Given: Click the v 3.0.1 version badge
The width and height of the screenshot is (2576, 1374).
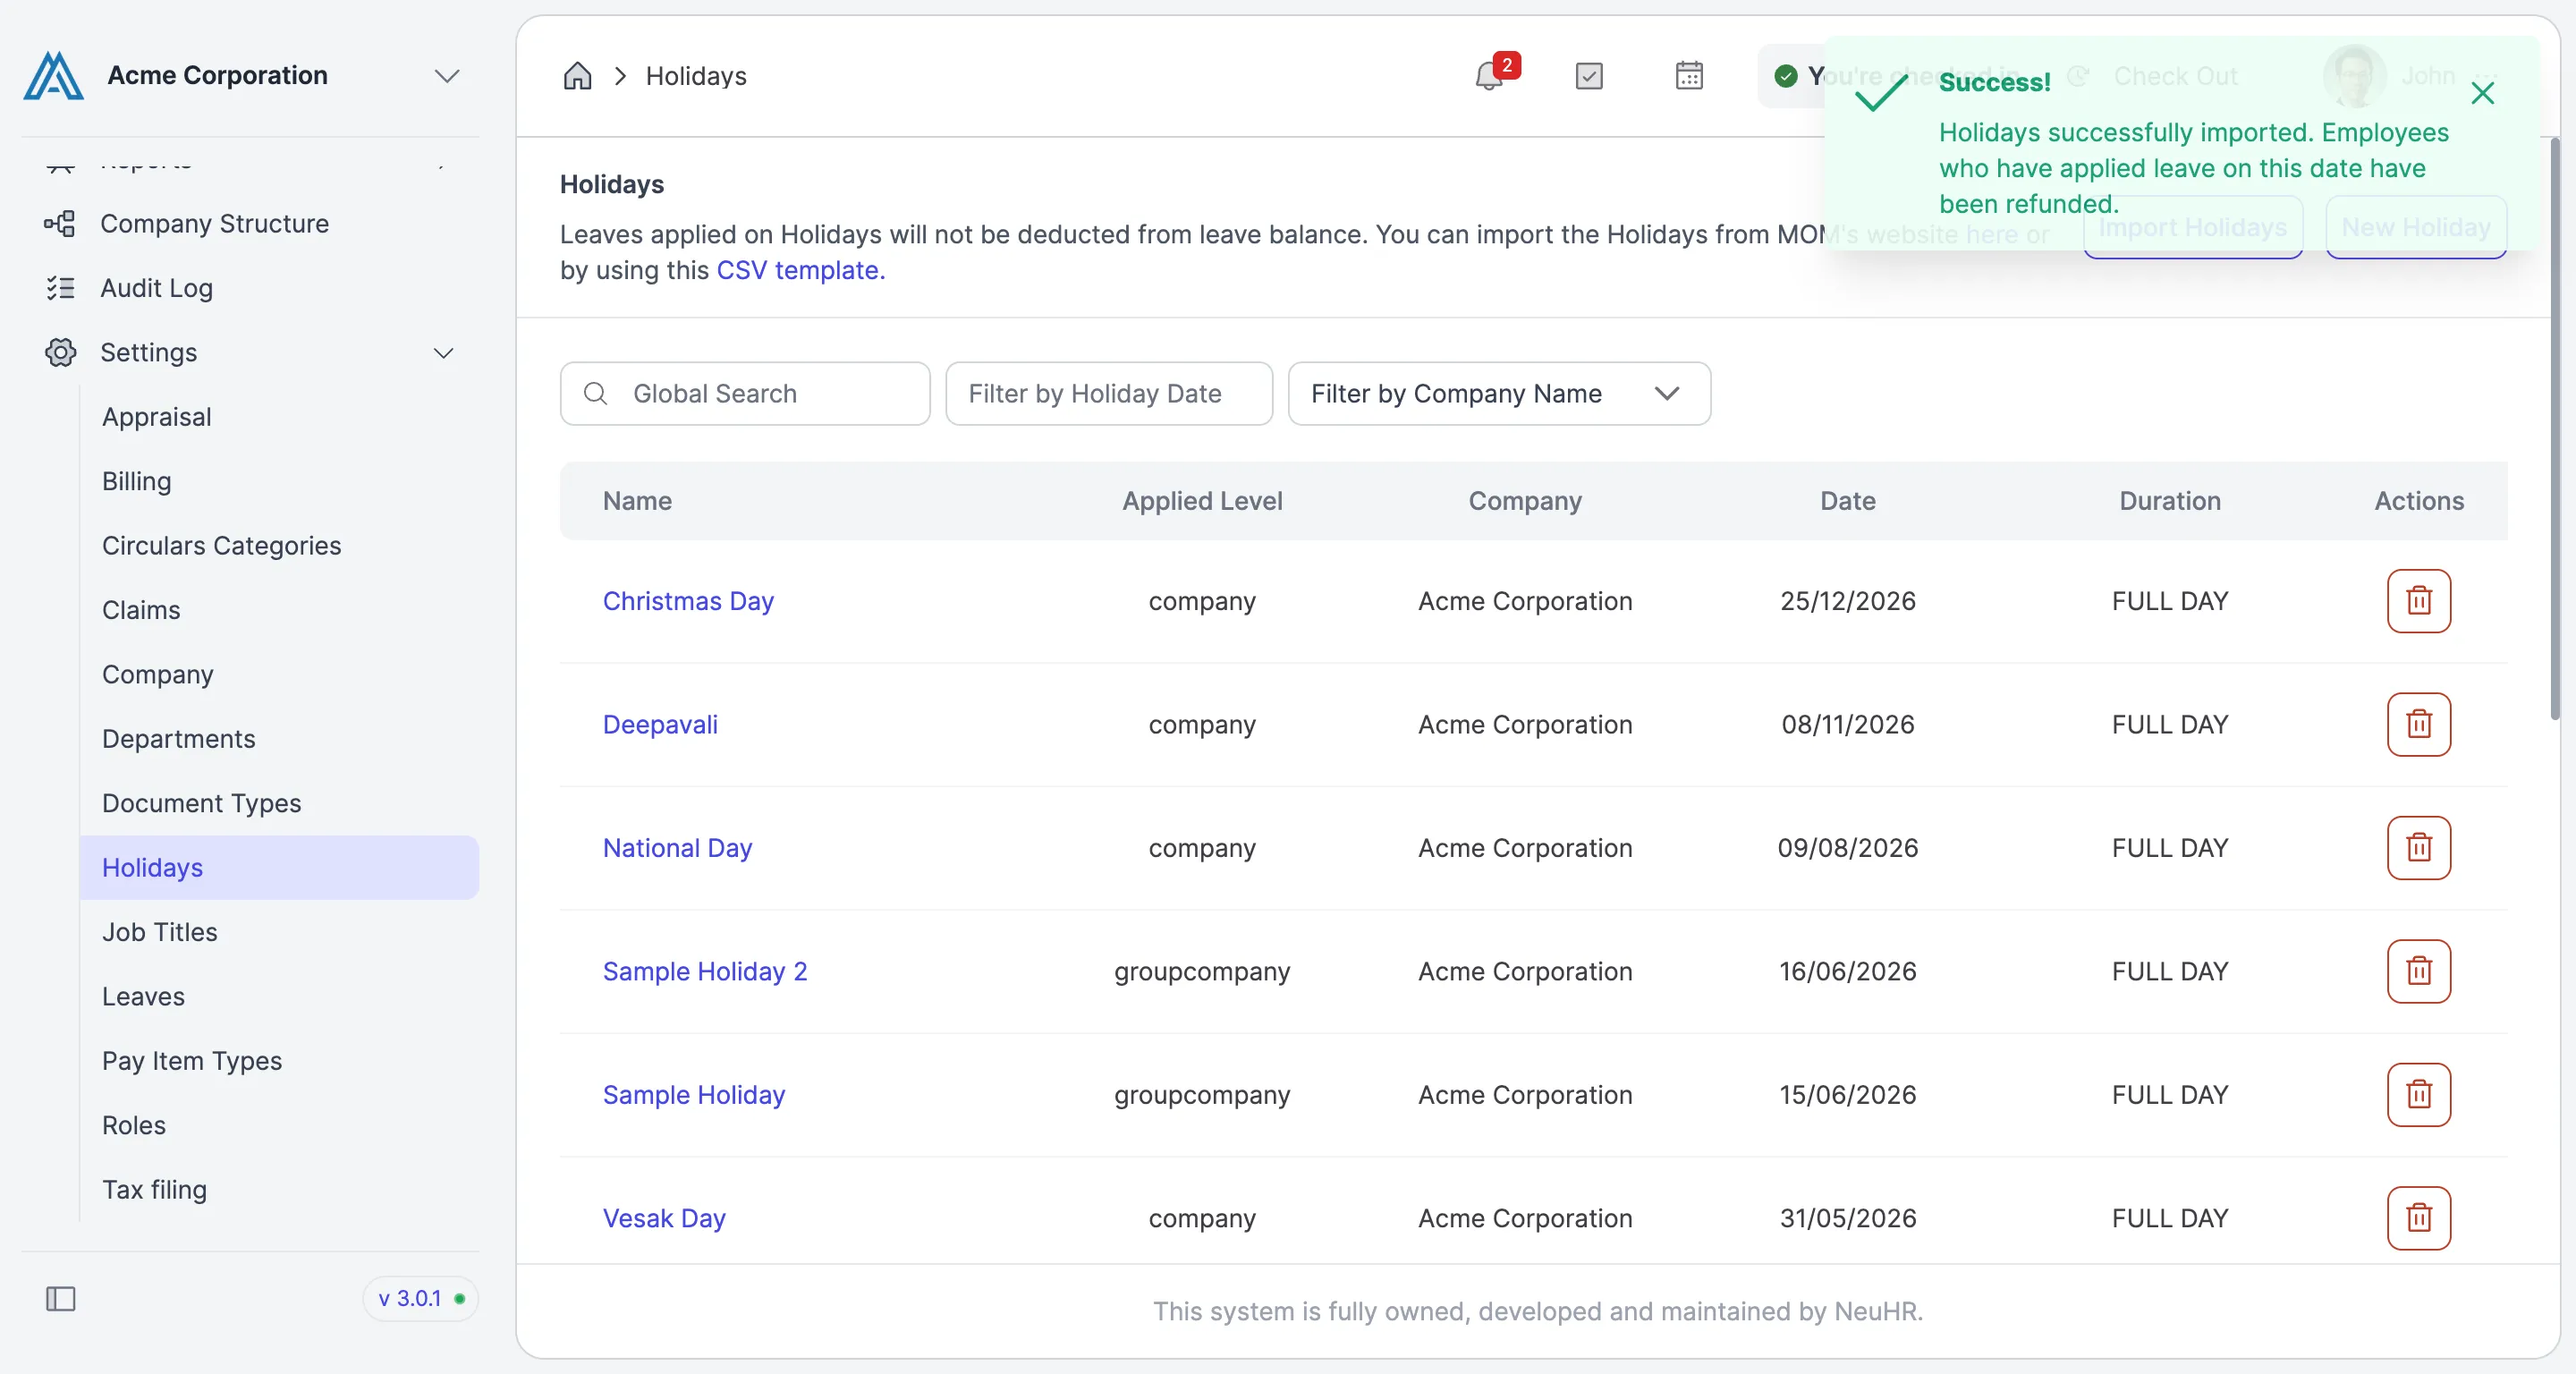Looking at the screenshot, I should pos(420,1299).
